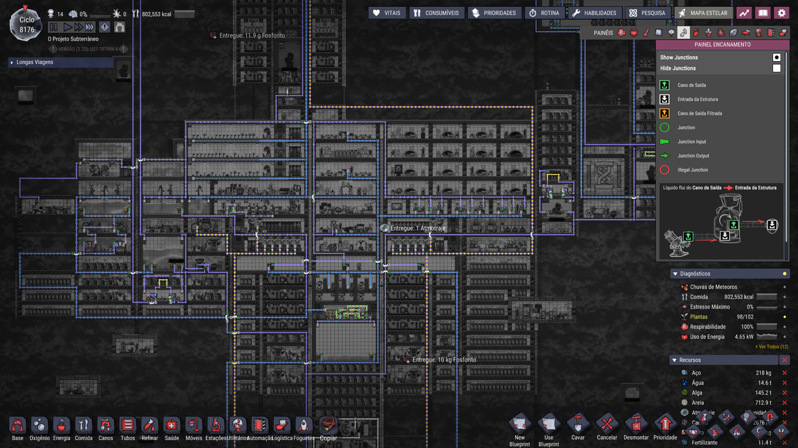
Task: Open the Consumíveis tab
Action: (x=436, y=12)
